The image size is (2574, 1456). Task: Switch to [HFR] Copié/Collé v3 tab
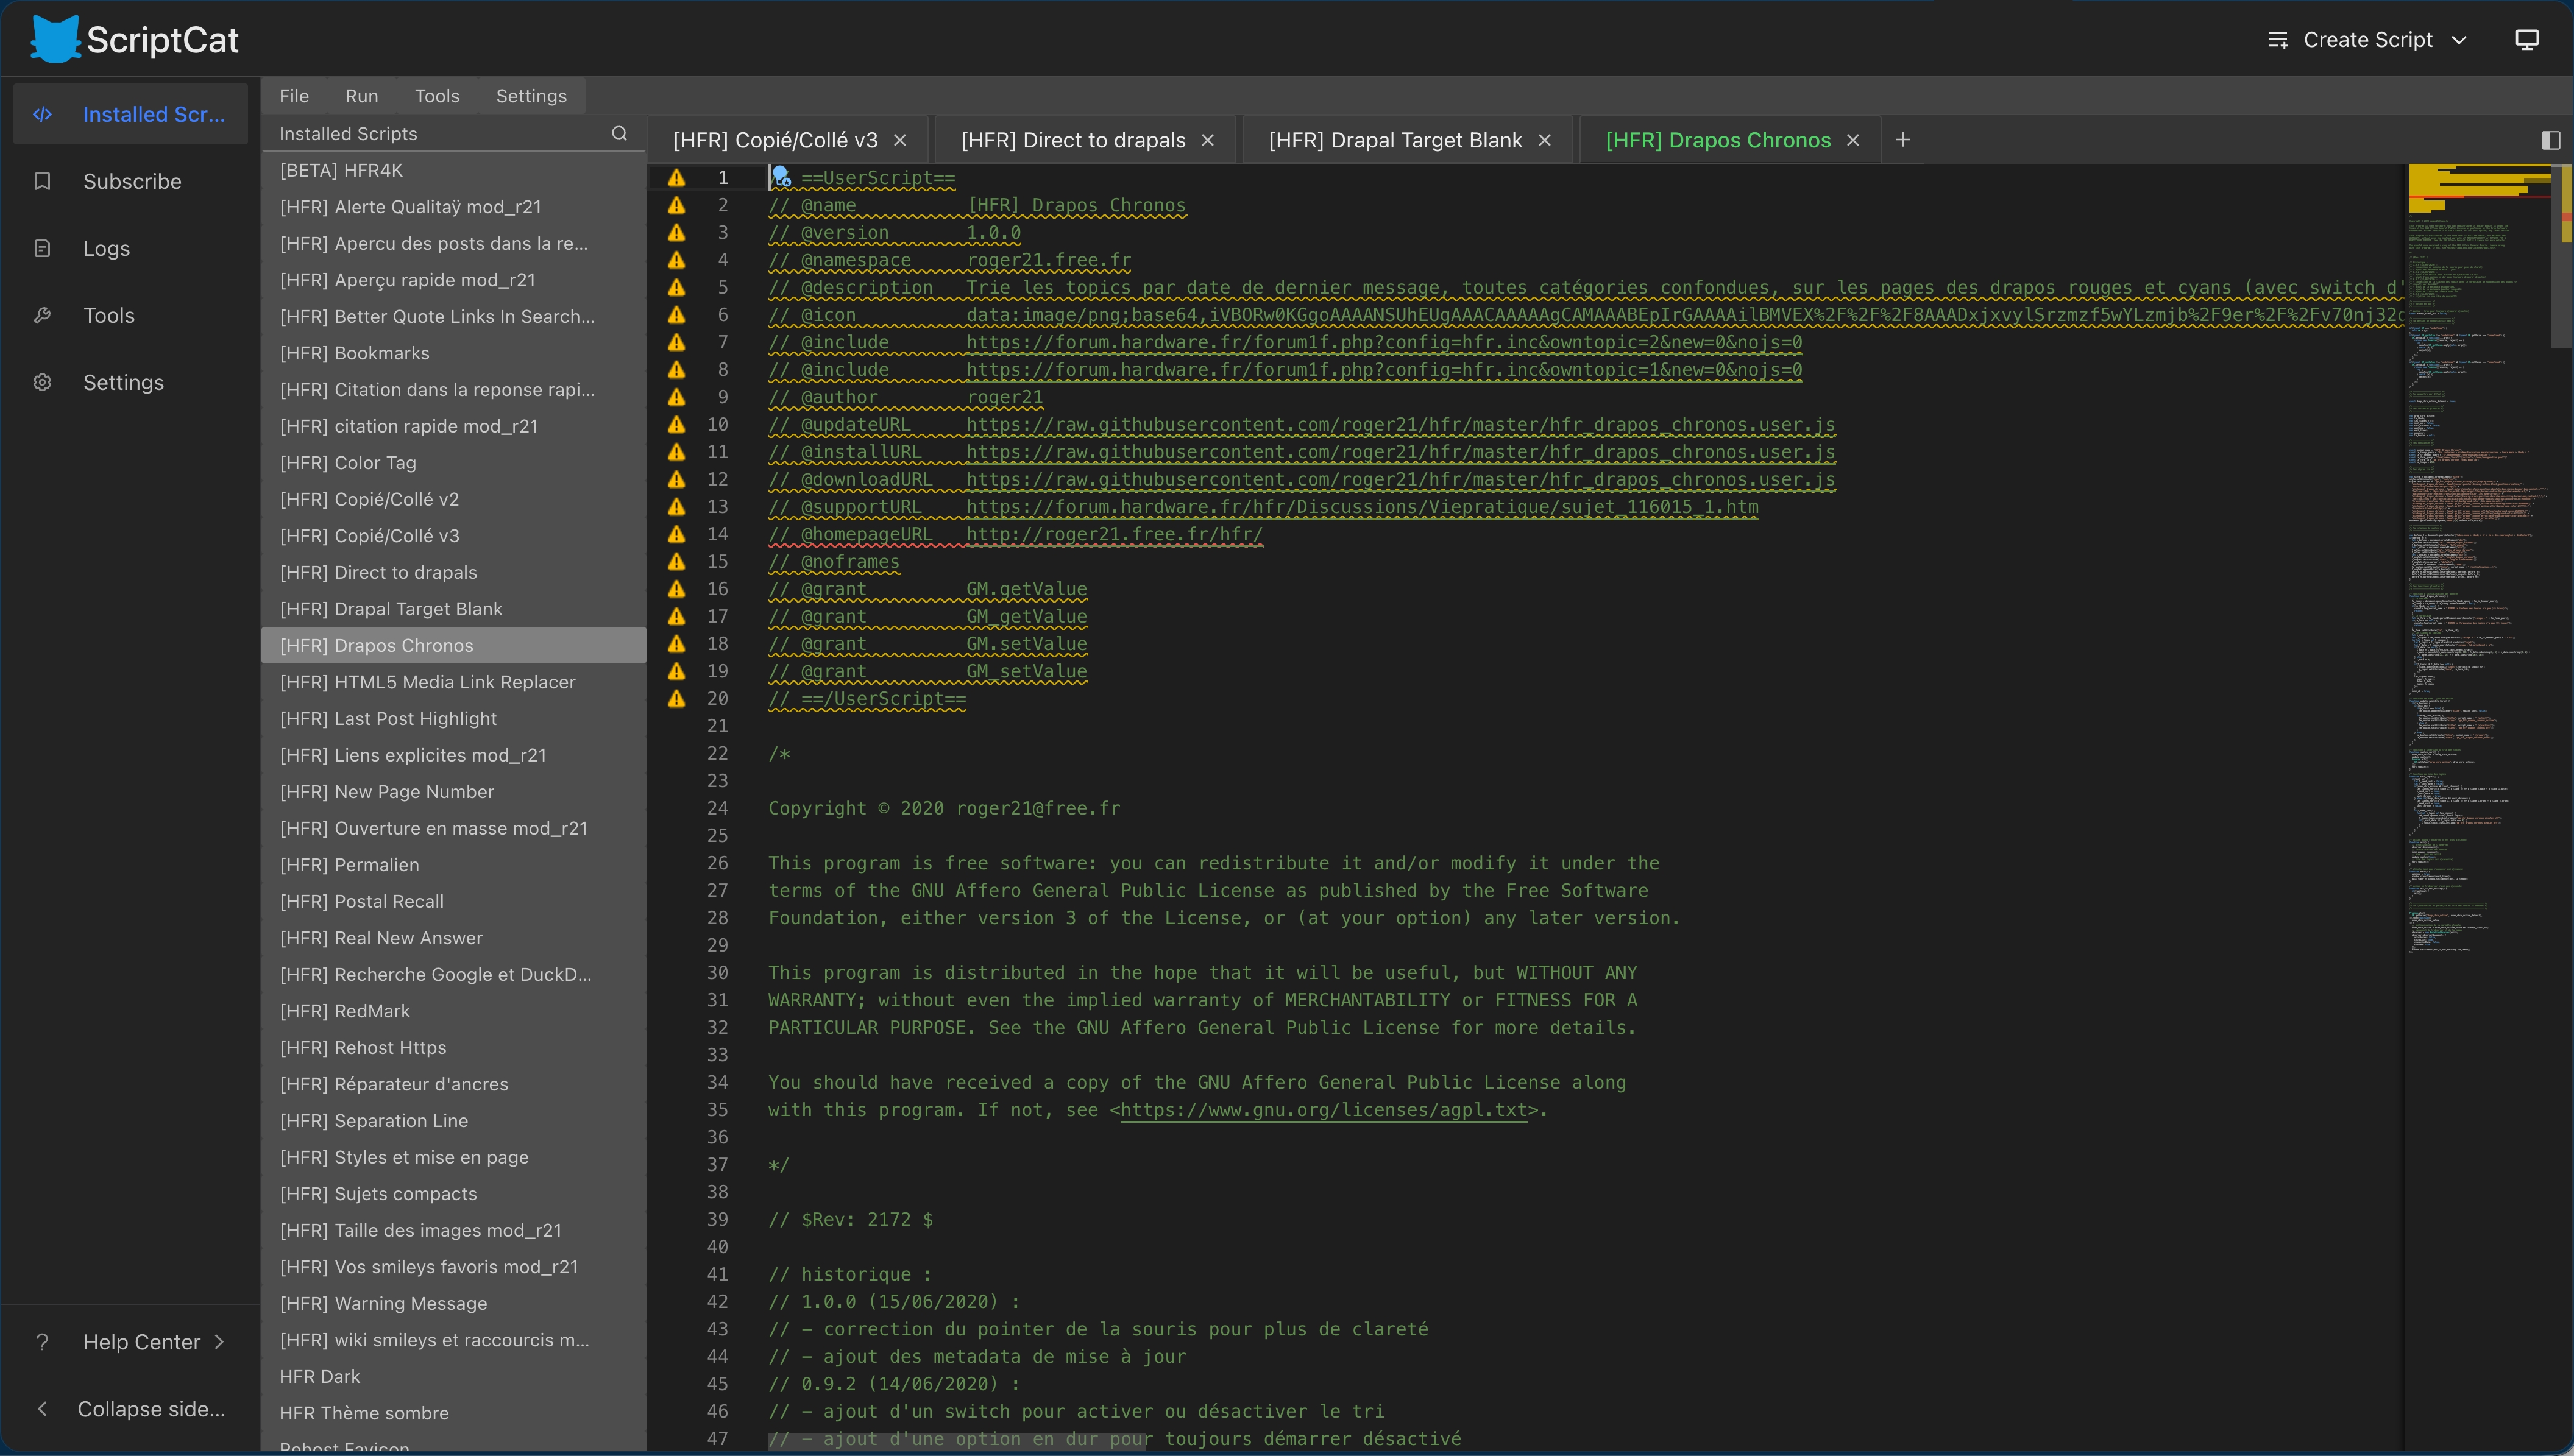775,140
